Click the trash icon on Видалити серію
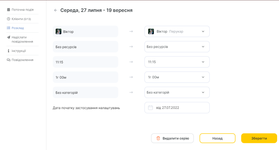 pyautogui.click(x=158, y=138)
